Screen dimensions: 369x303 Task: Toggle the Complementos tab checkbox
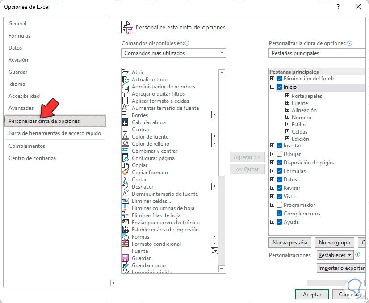(279, 213)
